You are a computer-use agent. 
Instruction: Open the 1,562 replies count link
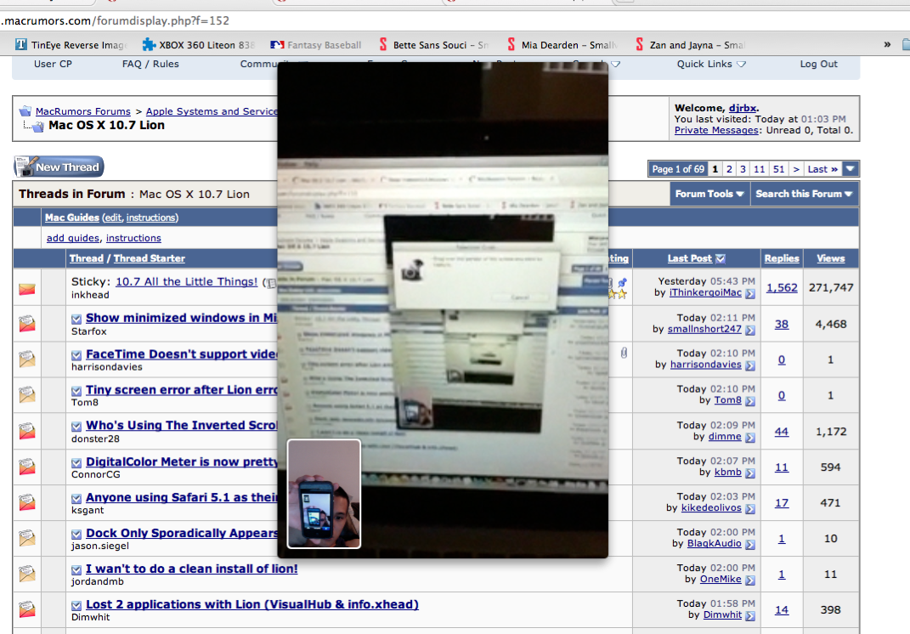(782, 287)
